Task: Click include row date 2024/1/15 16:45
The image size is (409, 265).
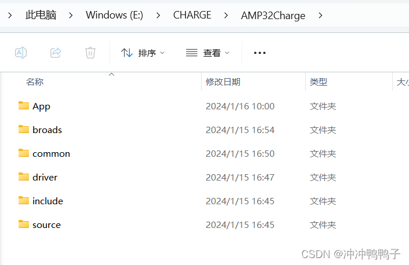Action: (x=240, y=201)
